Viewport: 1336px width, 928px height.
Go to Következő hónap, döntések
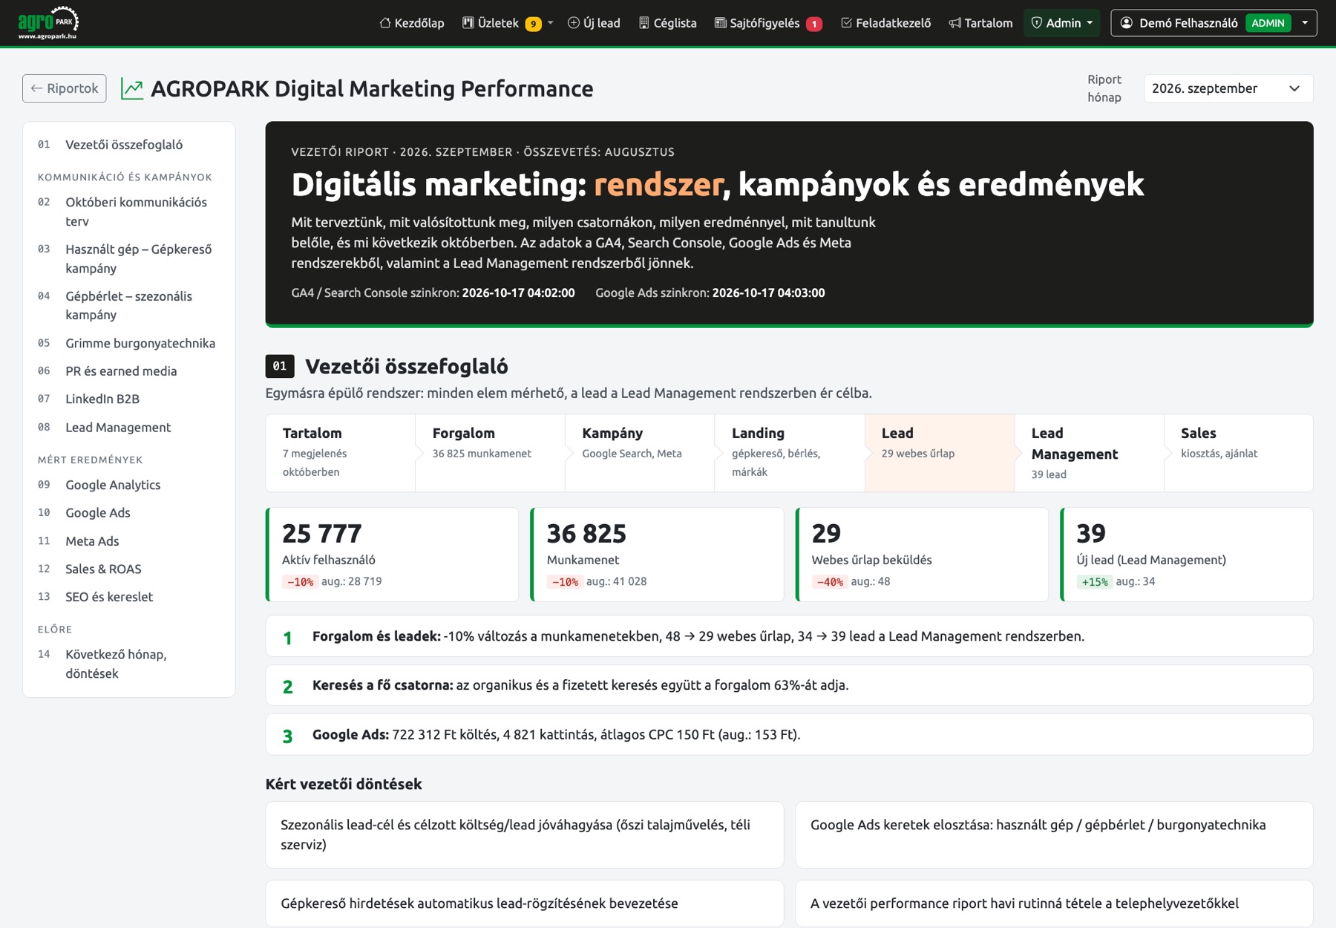(x=129, y=664)
